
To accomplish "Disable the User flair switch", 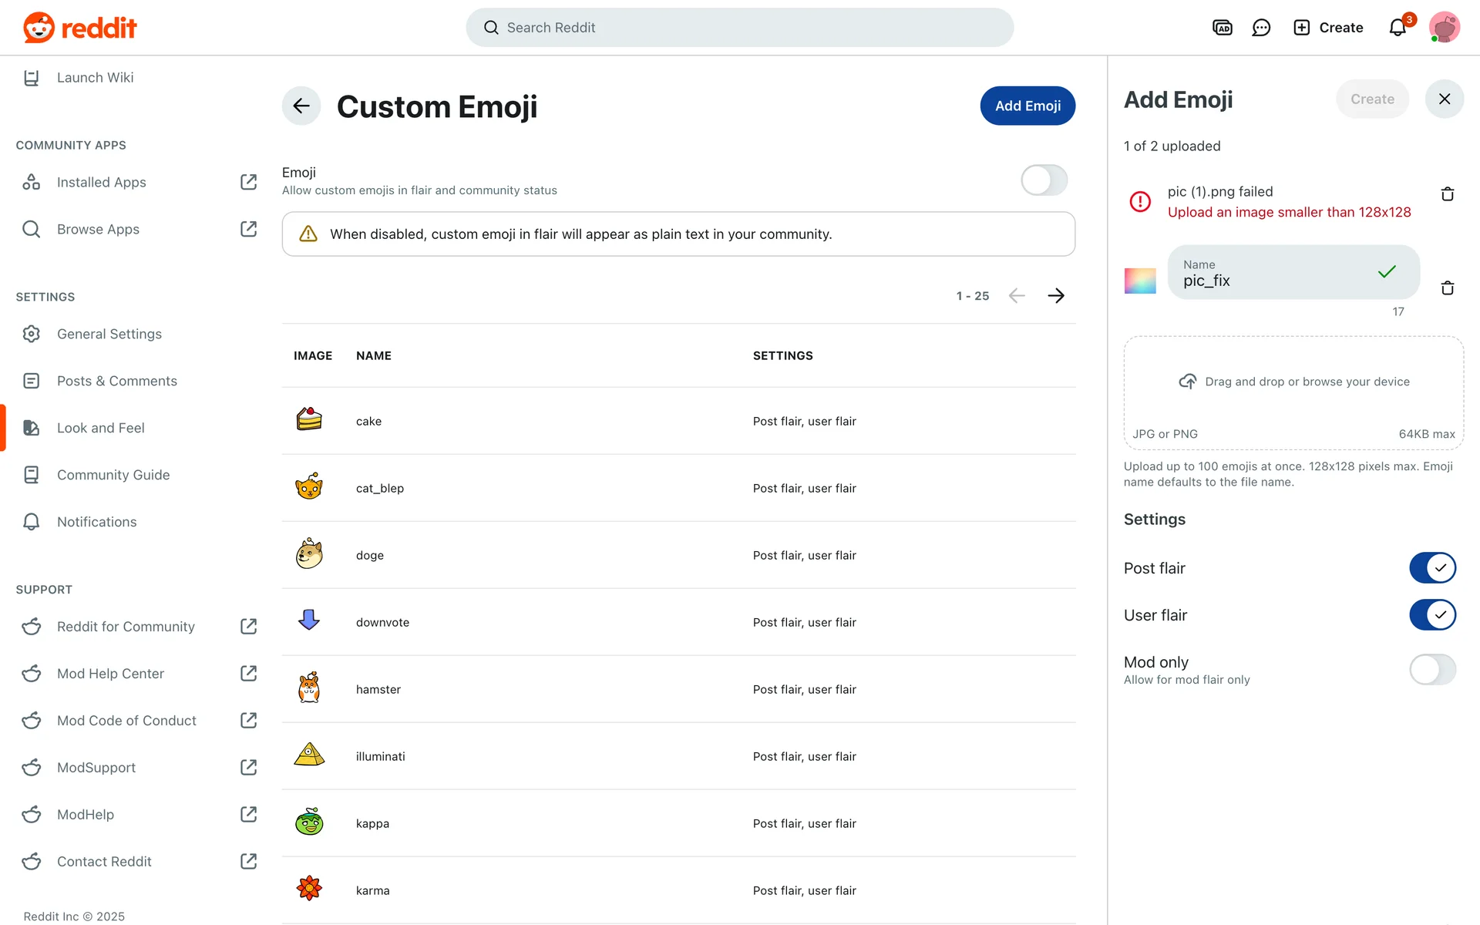I will (1432, 615).
